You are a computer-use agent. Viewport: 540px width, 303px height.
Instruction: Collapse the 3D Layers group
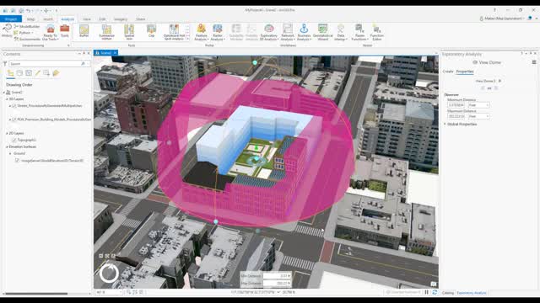[7, 99]
